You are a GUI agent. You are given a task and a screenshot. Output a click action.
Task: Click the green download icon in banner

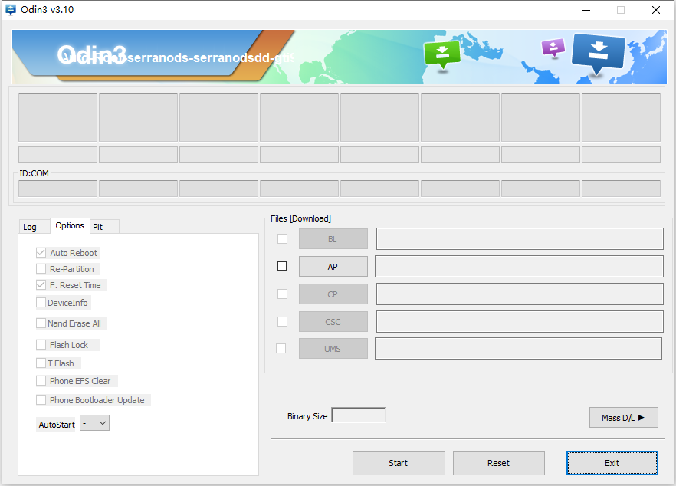(442, 54)
